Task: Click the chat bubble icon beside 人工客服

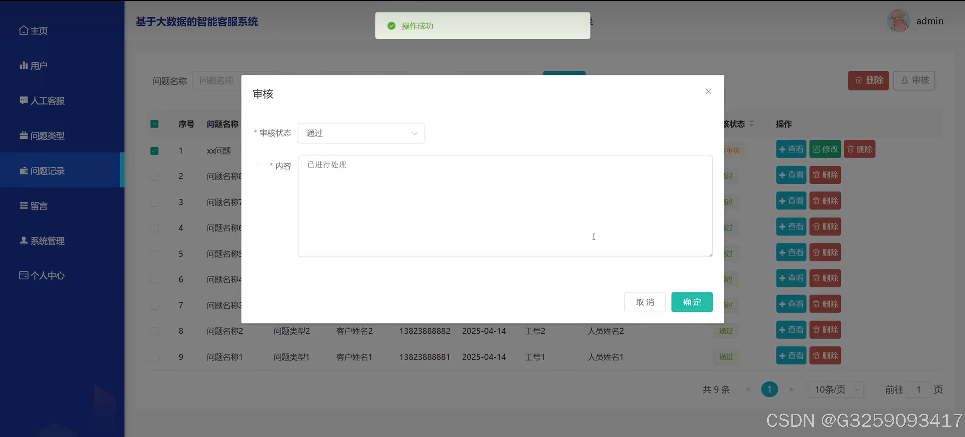Action: point(24,100)
